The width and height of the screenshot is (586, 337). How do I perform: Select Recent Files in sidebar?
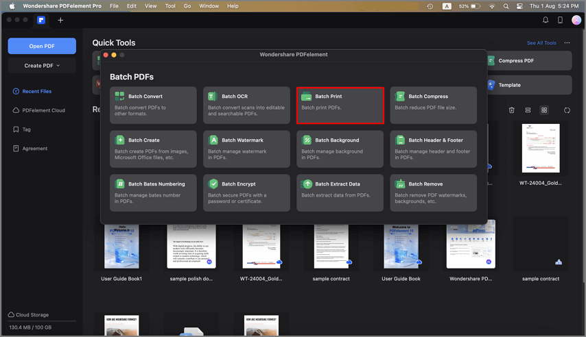click(x=32, y=91)
